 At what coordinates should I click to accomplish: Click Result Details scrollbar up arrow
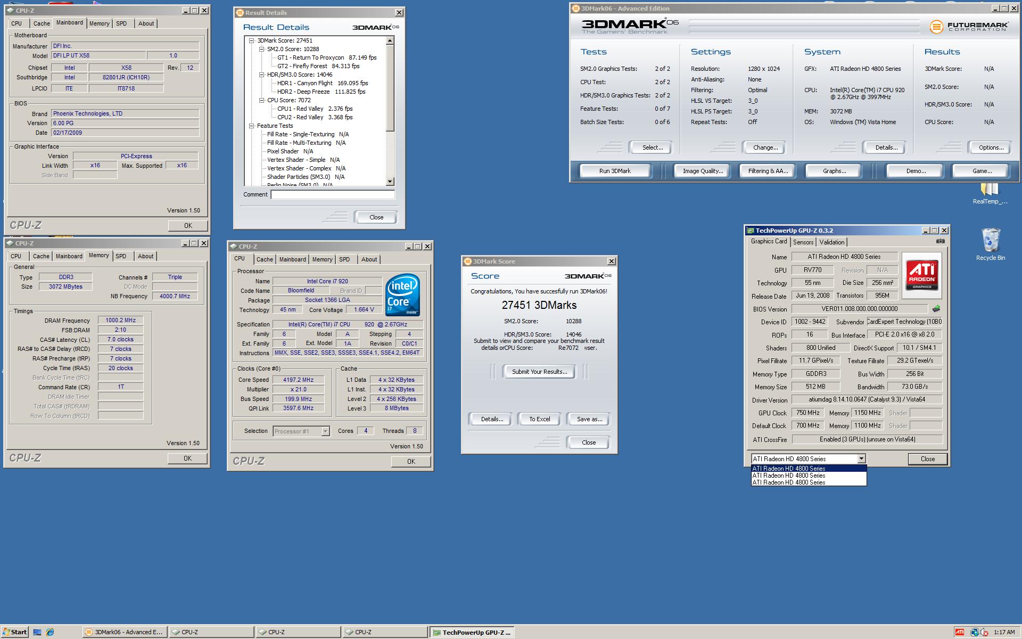390,40
